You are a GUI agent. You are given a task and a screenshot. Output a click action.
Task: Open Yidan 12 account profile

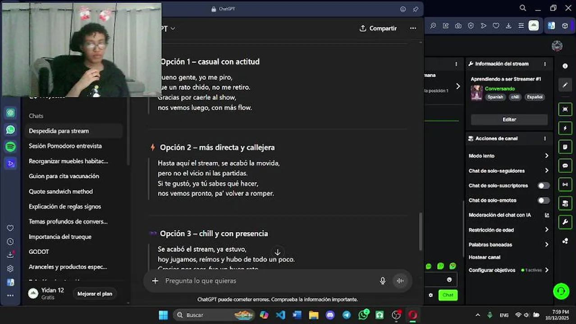tap(47, 293)
